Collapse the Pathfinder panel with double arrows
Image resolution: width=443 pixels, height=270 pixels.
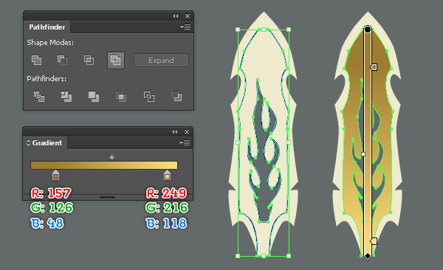point(176,16)
